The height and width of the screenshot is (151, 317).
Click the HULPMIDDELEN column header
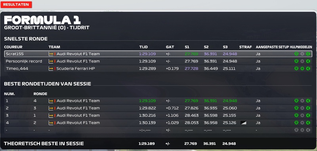click(x=301, y=47)
